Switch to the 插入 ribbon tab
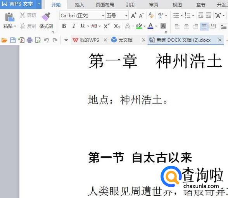 [79, 5]
